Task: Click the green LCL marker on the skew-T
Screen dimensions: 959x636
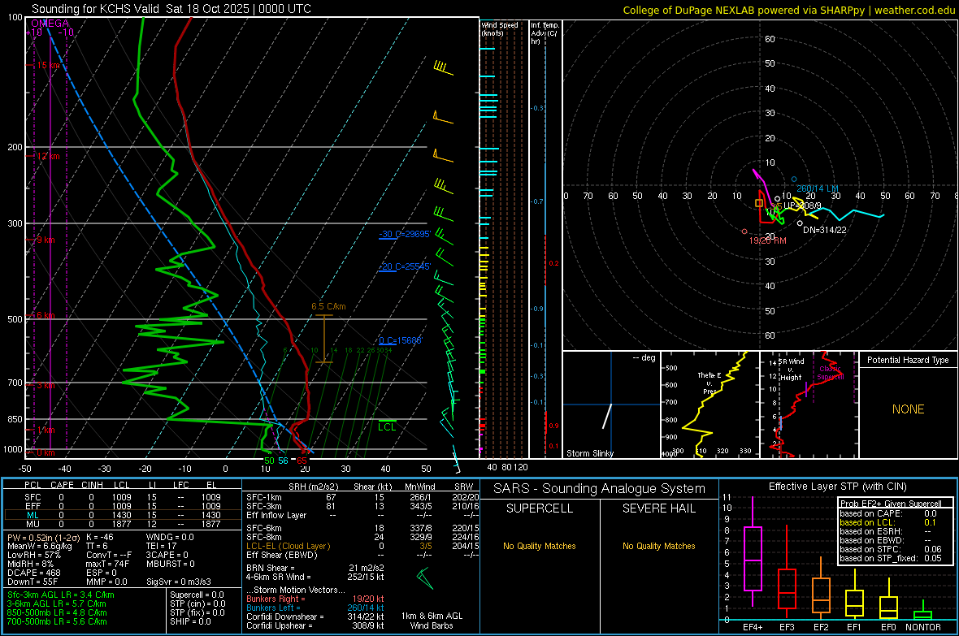Action: (387, 426)
